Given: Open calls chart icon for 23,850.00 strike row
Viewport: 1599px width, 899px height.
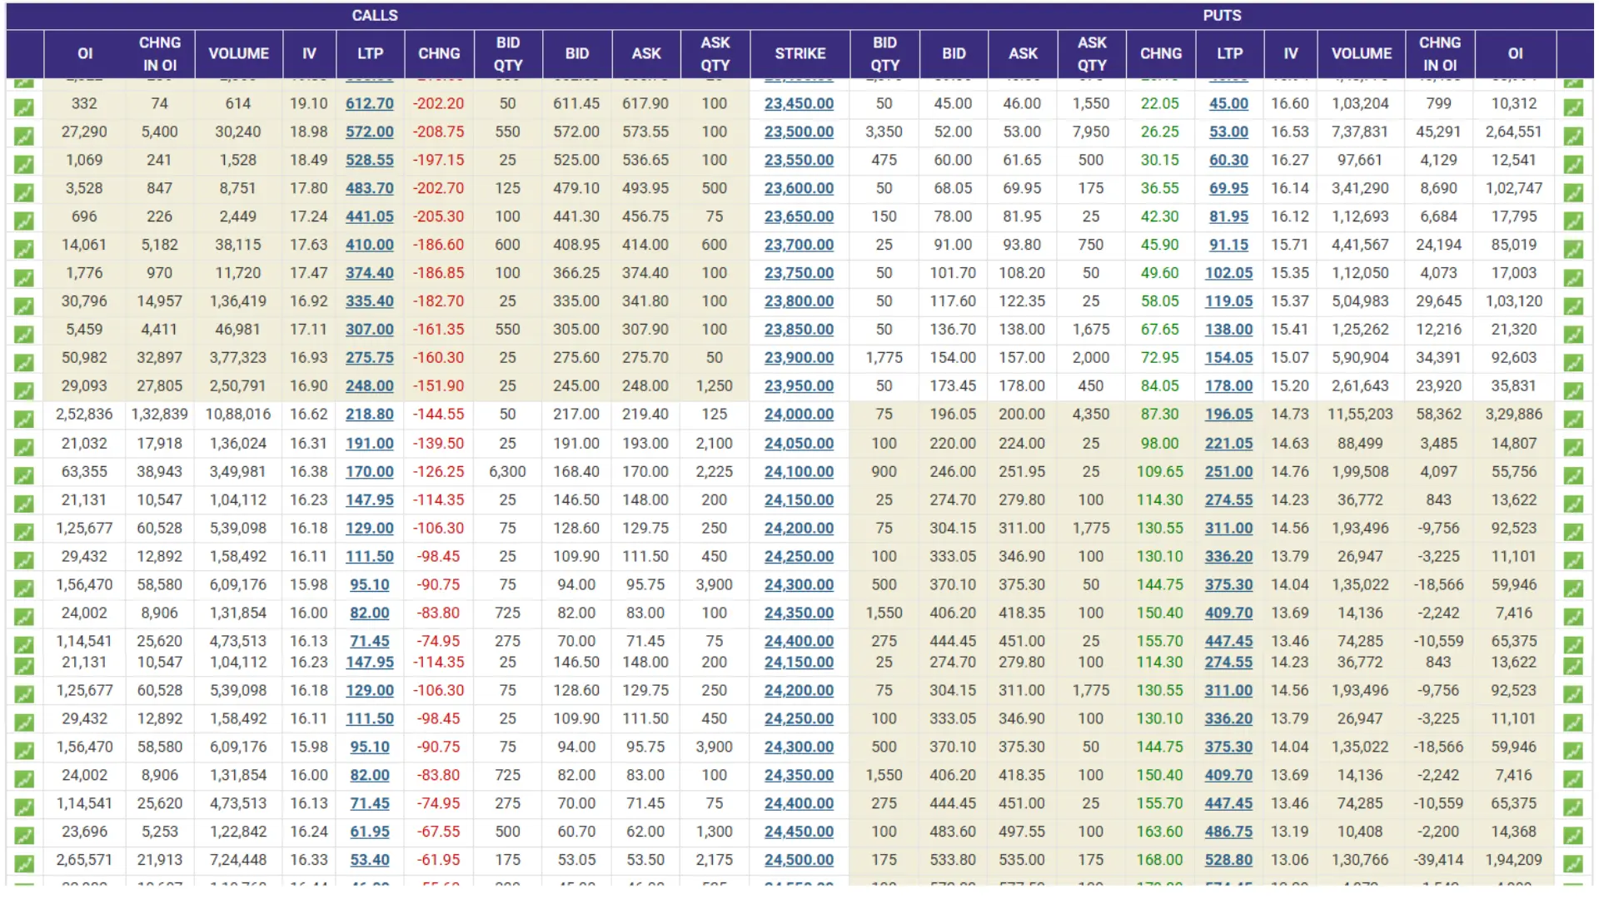Looking at the screenshot, I should point(24,334).
